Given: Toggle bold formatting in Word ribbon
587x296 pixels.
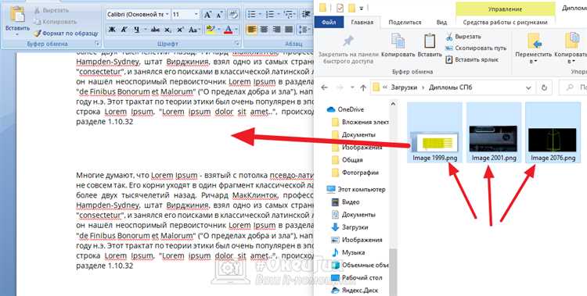Looking at the screenshot, I should (x=112, y=30).
